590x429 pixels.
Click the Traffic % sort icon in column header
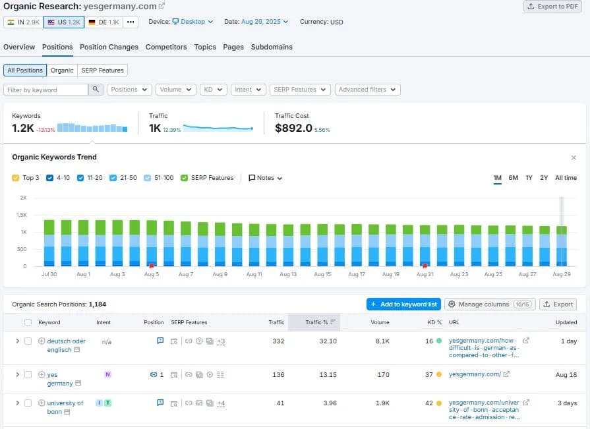coord(333,322)
